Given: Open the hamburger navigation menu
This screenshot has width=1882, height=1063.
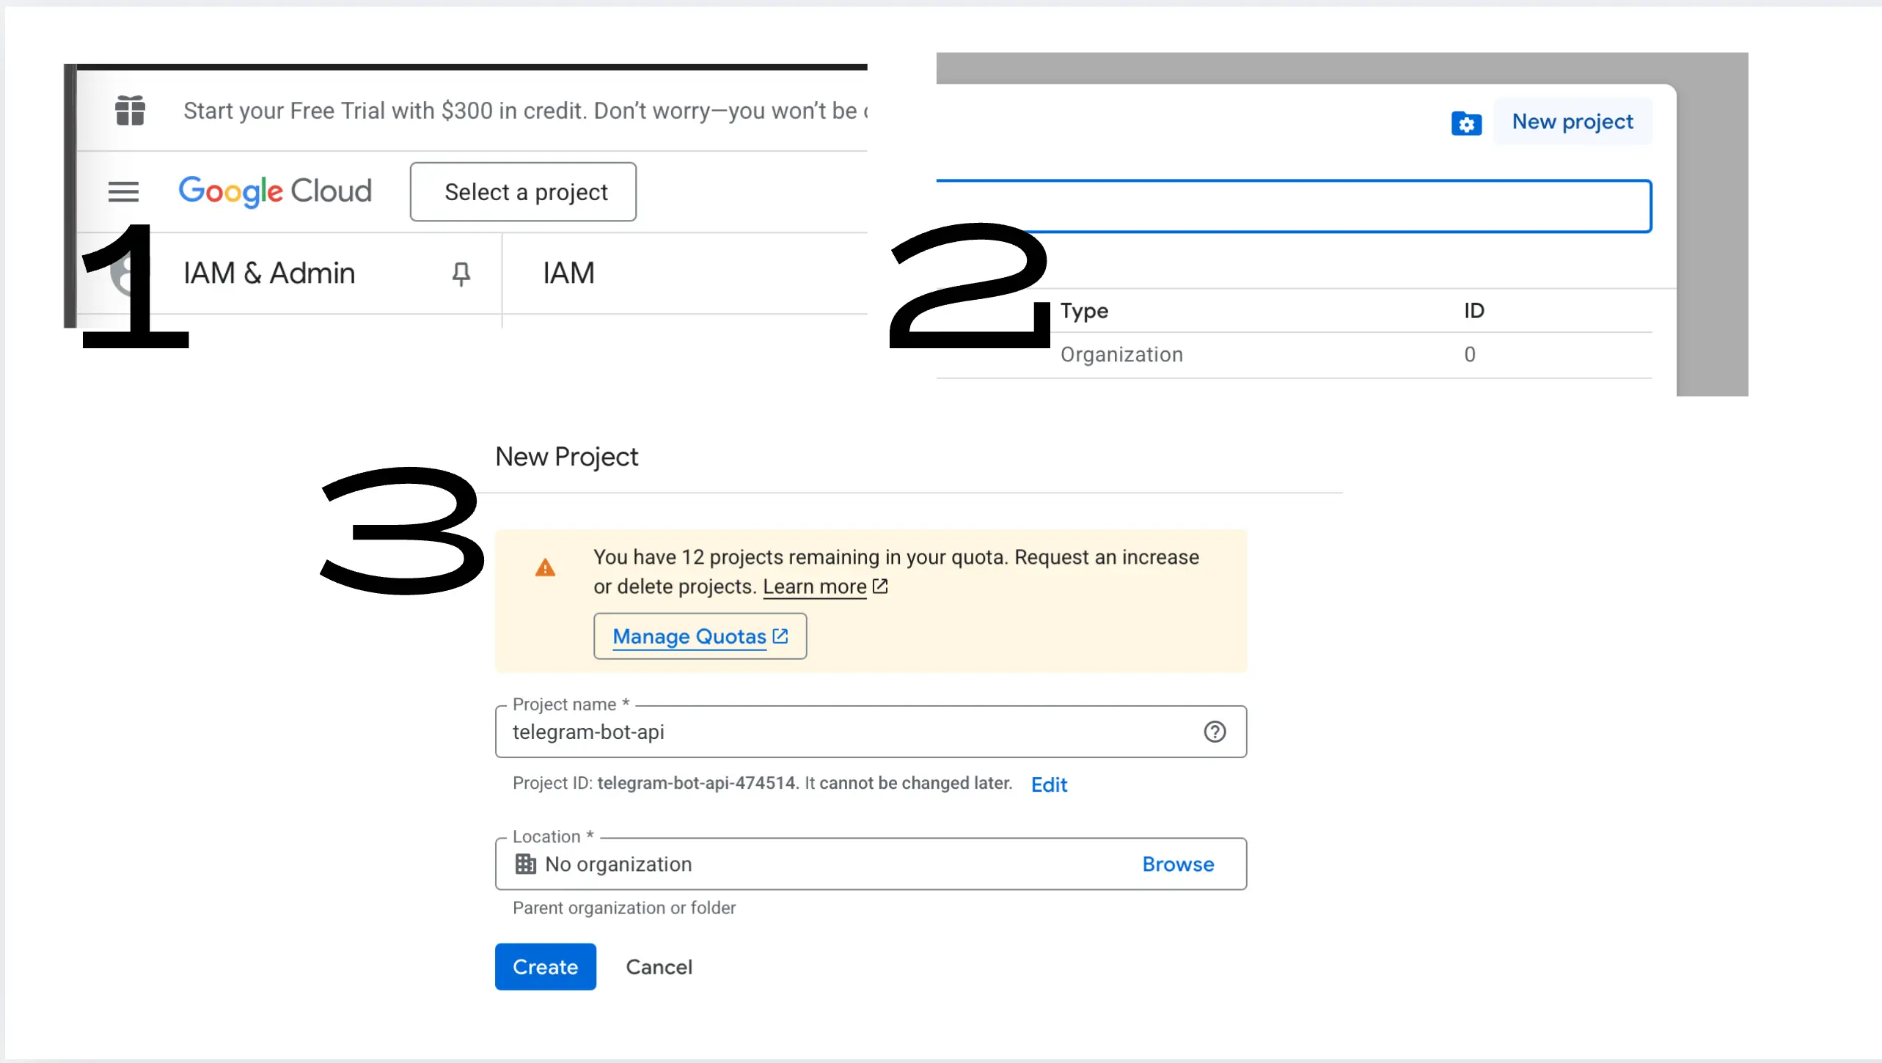Looking at the screenshot, I should pyautogui.click(x=123, y=192).
